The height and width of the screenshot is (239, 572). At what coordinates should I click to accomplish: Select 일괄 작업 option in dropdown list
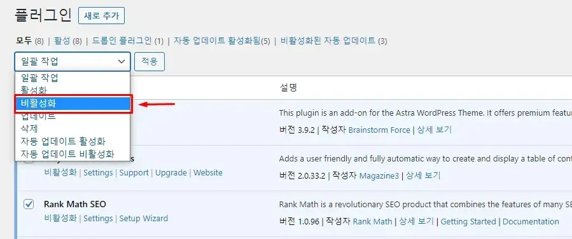click(x=73, y=78)
